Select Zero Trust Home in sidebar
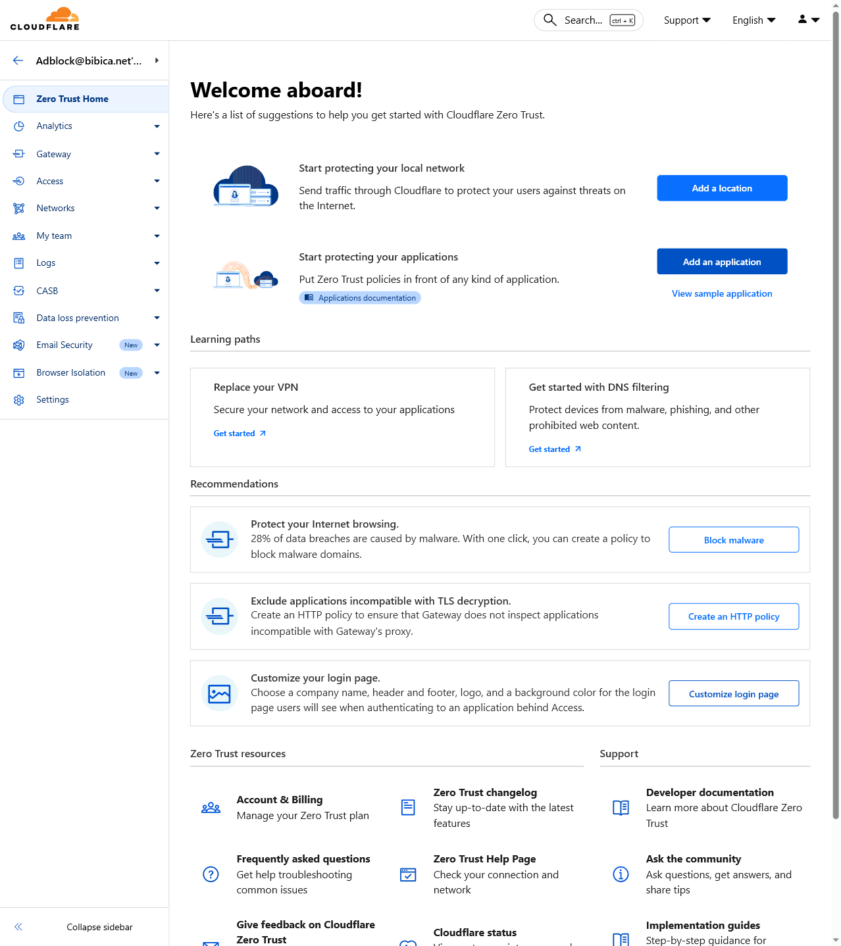Image resolution: width=841 pixels, height=946 pixels. (x=72, y=99)
